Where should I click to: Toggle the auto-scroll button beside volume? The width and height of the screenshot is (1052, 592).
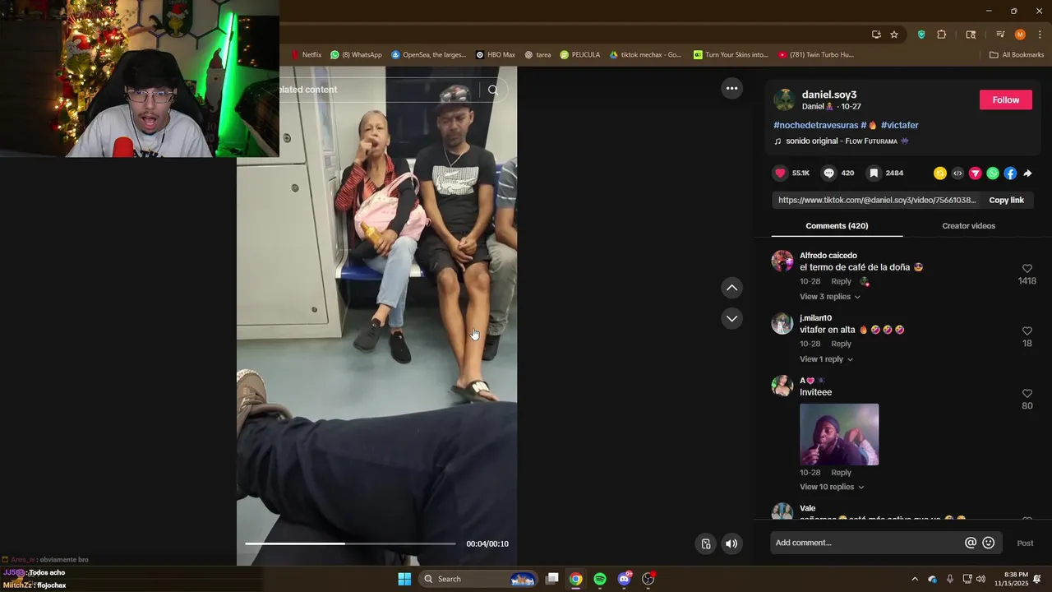[706, 543]
